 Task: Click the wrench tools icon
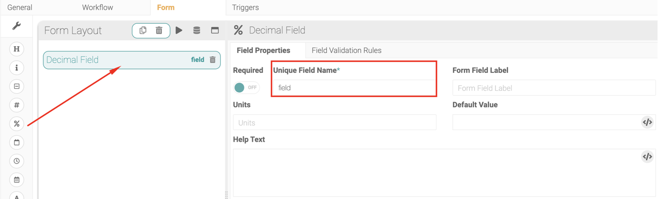pyautogui.click(x=17, y=26)
